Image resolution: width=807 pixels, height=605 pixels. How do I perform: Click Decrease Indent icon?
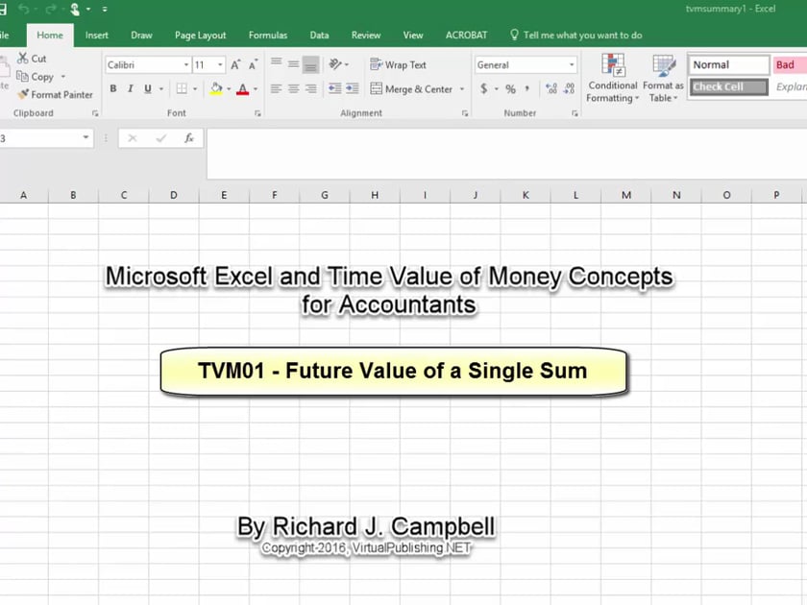(x=335, y=88)
